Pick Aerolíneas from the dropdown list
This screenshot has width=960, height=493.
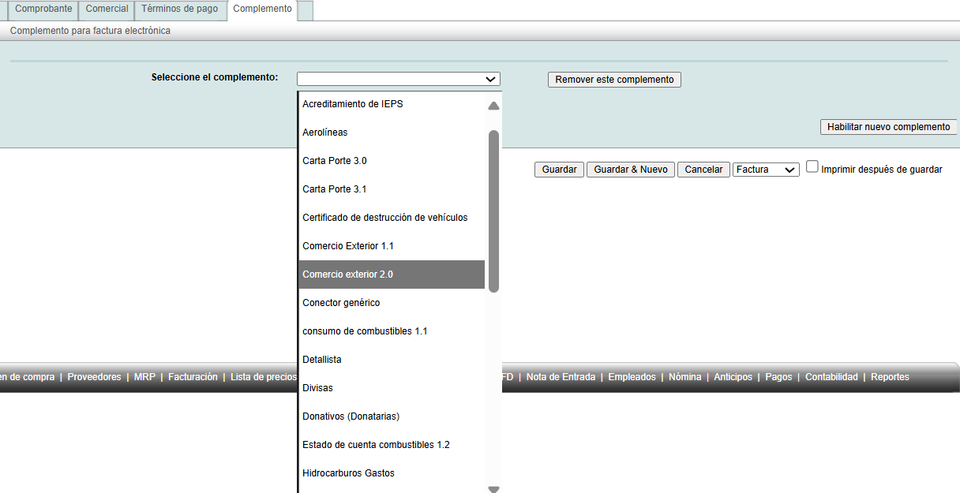pyautogui.click(x=325, y=133)
